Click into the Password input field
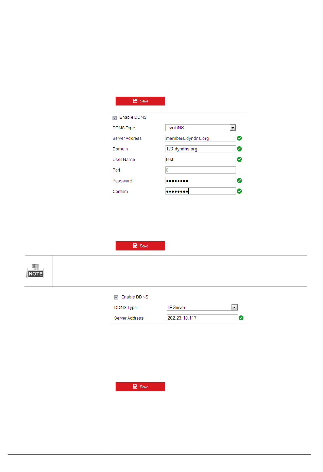The image size is (323, 472). (x=200, y=181)
